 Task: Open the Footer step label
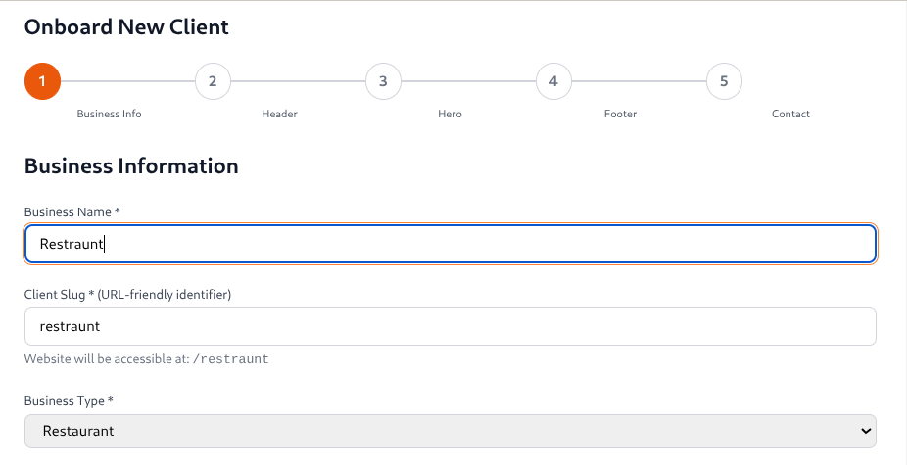click(620, 114)
